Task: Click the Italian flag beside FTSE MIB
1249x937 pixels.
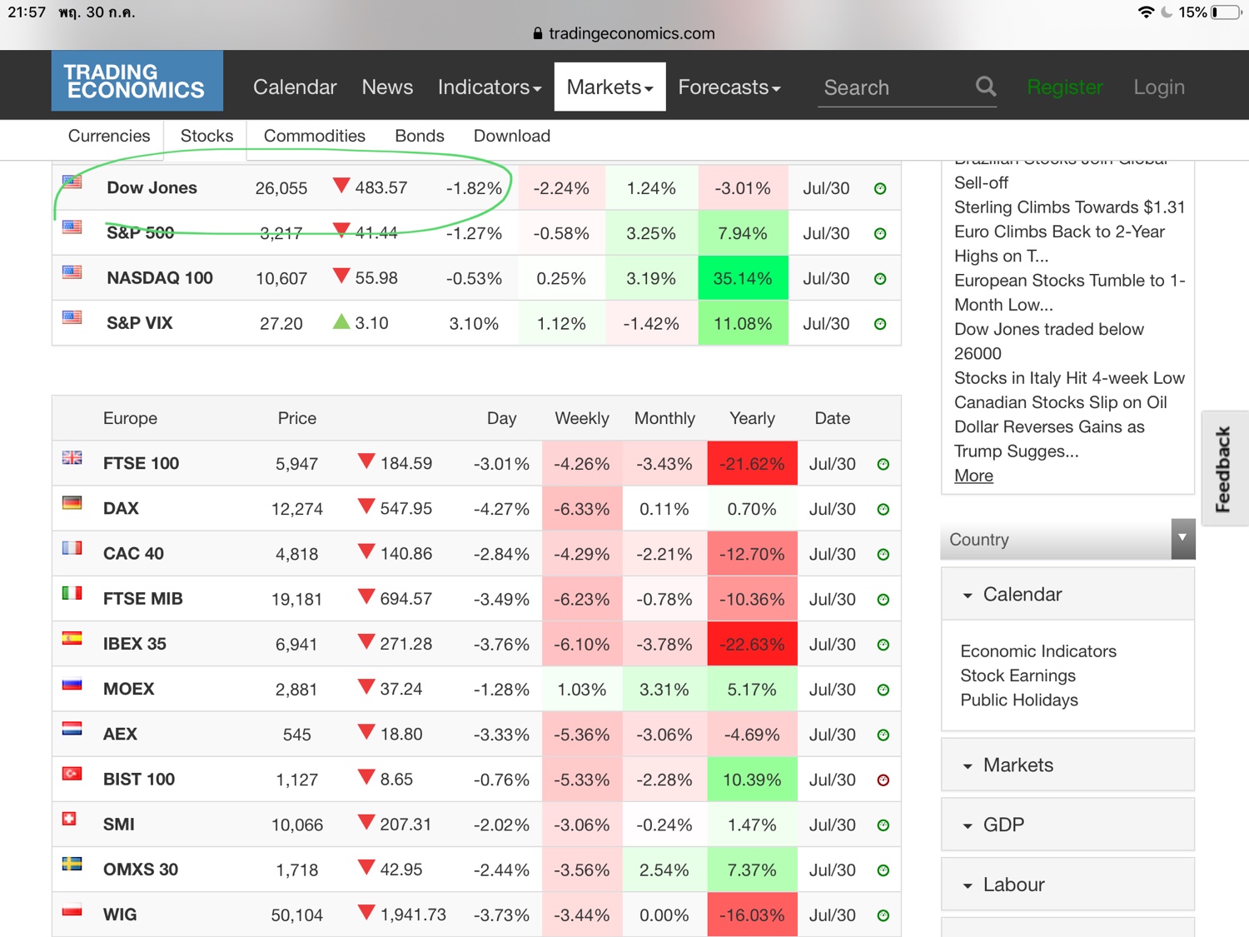Action: [x=72, y=592]
